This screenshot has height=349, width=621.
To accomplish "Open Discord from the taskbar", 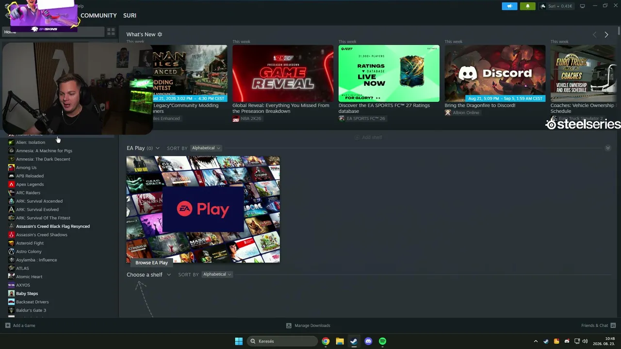I will [368, 341].
